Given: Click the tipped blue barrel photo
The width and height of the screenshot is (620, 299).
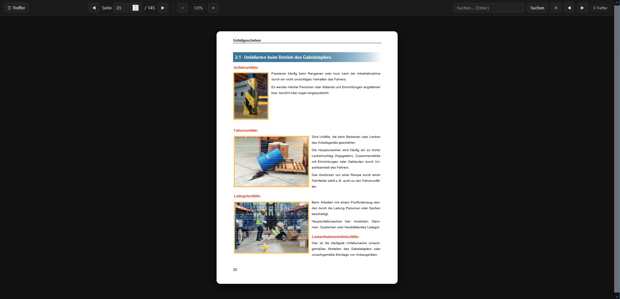Looking at the screenshot, I should [271, 161].
